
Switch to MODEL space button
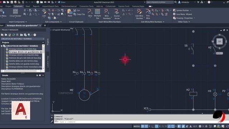pyautogui.click(x=137, y=126)
